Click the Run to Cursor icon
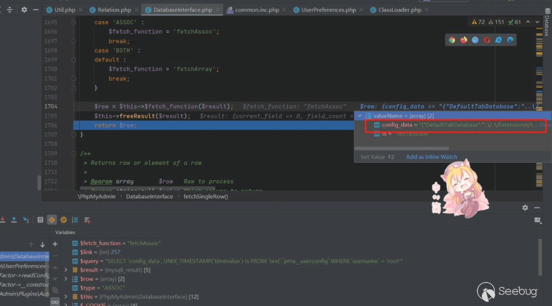552x306 pixels. [x=26, y=220]
